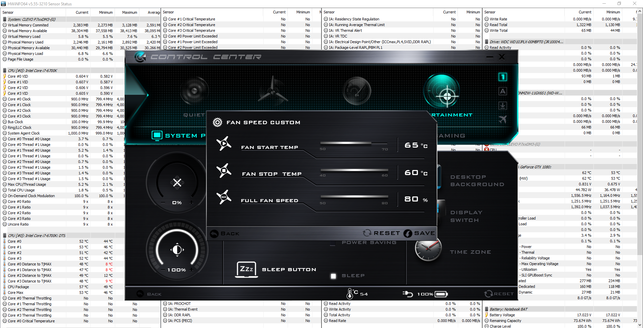This screenshot has width=643, height=328.
Task: Reset the fan speed custom settings
Action: 381,233
